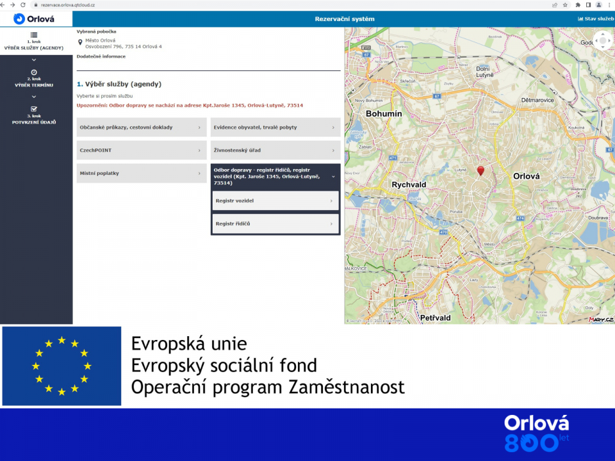Screen dimensions: 615x461
Task: Click Rychvald label on the map
Action: point(409,184)
